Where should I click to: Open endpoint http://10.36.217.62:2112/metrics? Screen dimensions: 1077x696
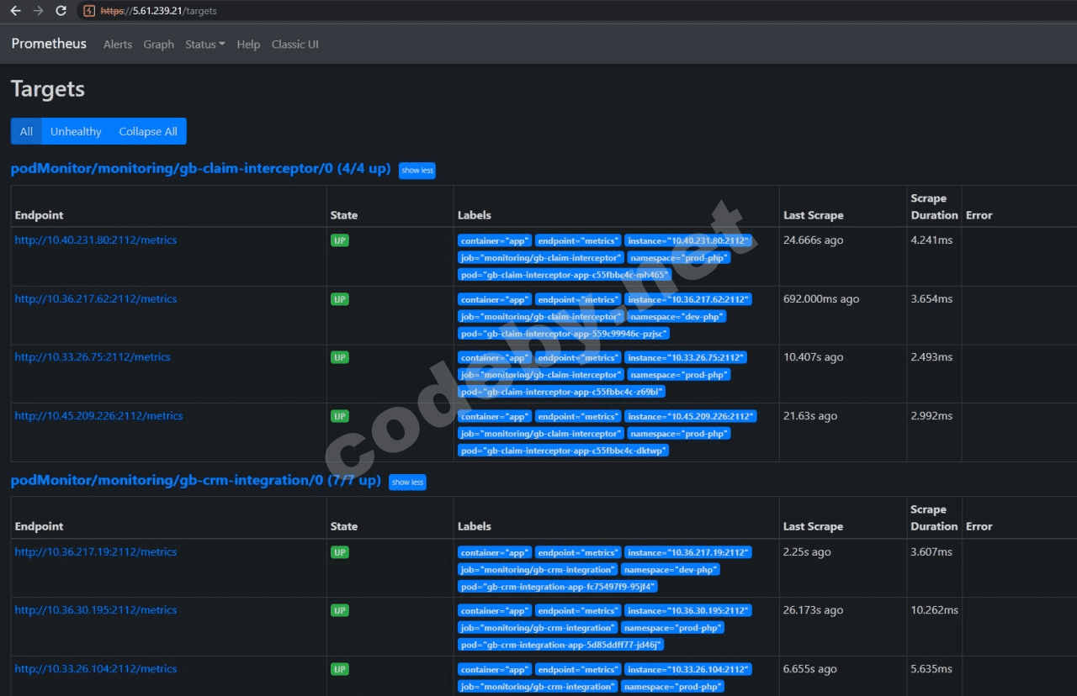coord(96,298)
